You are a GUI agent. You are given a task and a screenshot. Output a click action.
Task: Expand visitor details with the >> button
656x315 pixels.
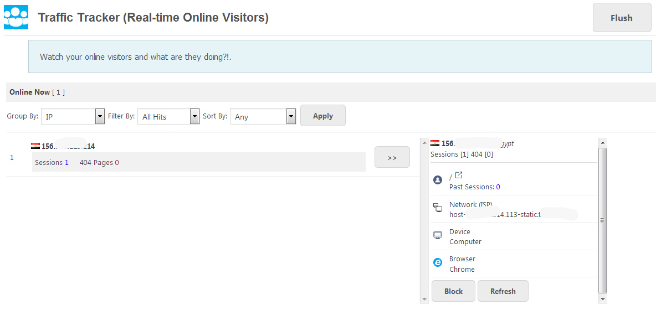click(392, 157)
